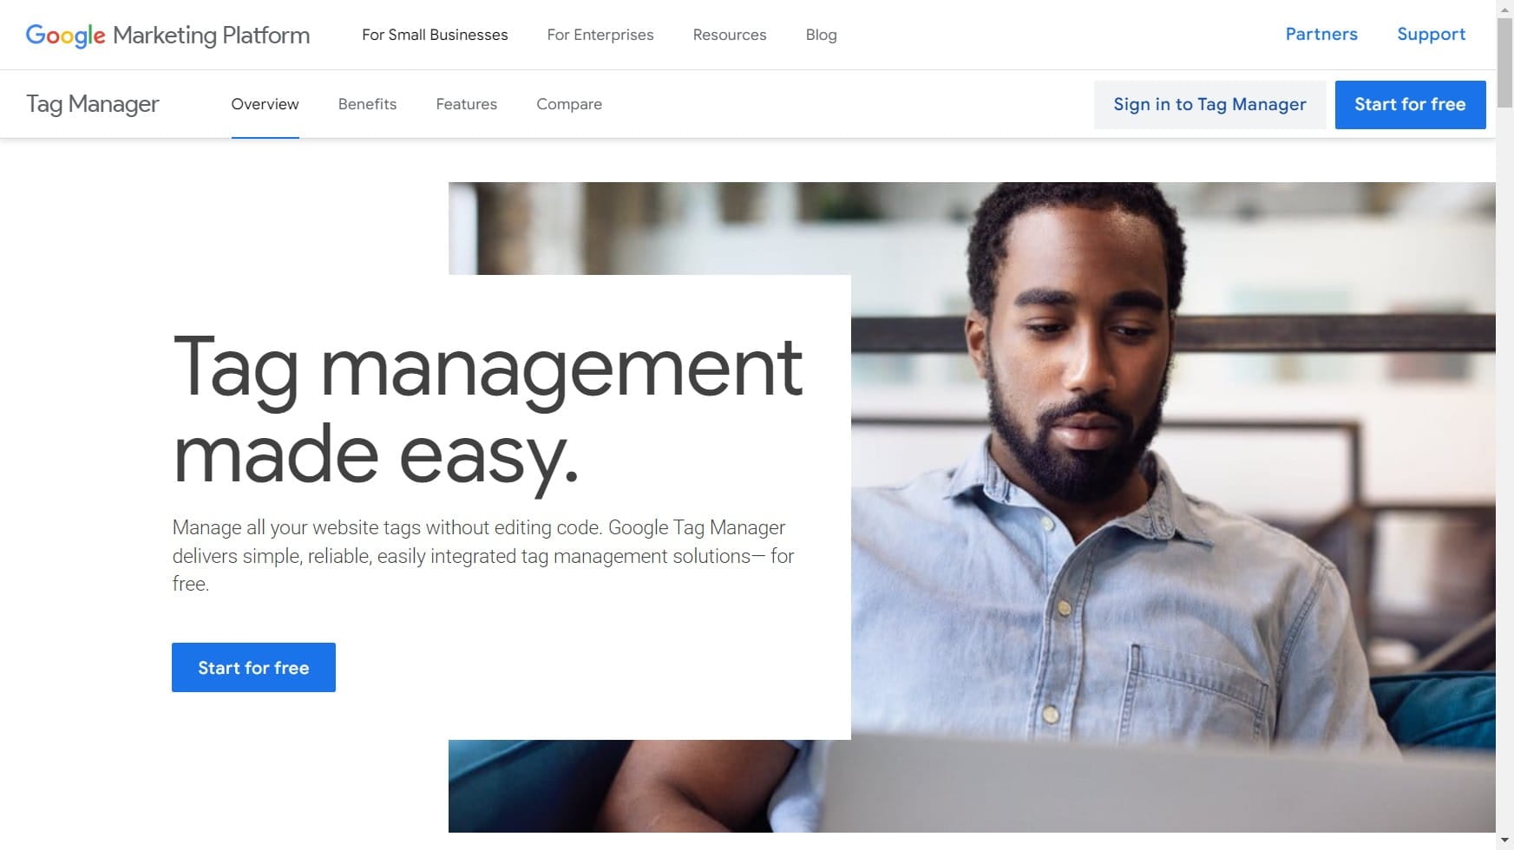The height and width of the screenshot is (850, 1514).
Task: Click Start for free below the headline
Action: pyautogui.click(x=253, y=667)
